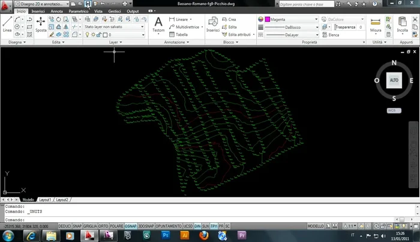Click the AutoCAD application menu button
The height and width of the screenshot is (242, 420).
point(5,6)
